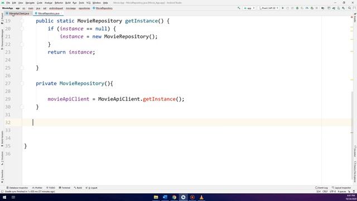Click the Make Project hammer icon
Screen dimensions: 357x201
(x=239, y=8)
